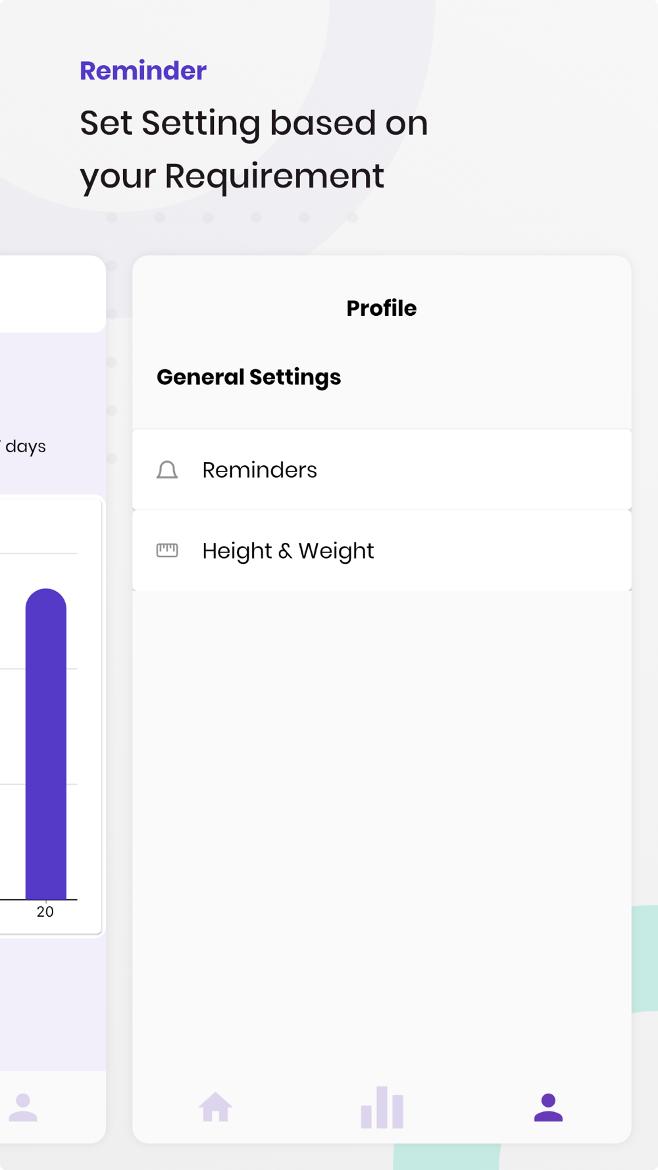Screen dimensions: 658x1170
Task: Tap the faded person icon on left screen
Action: coord(23,1107)
